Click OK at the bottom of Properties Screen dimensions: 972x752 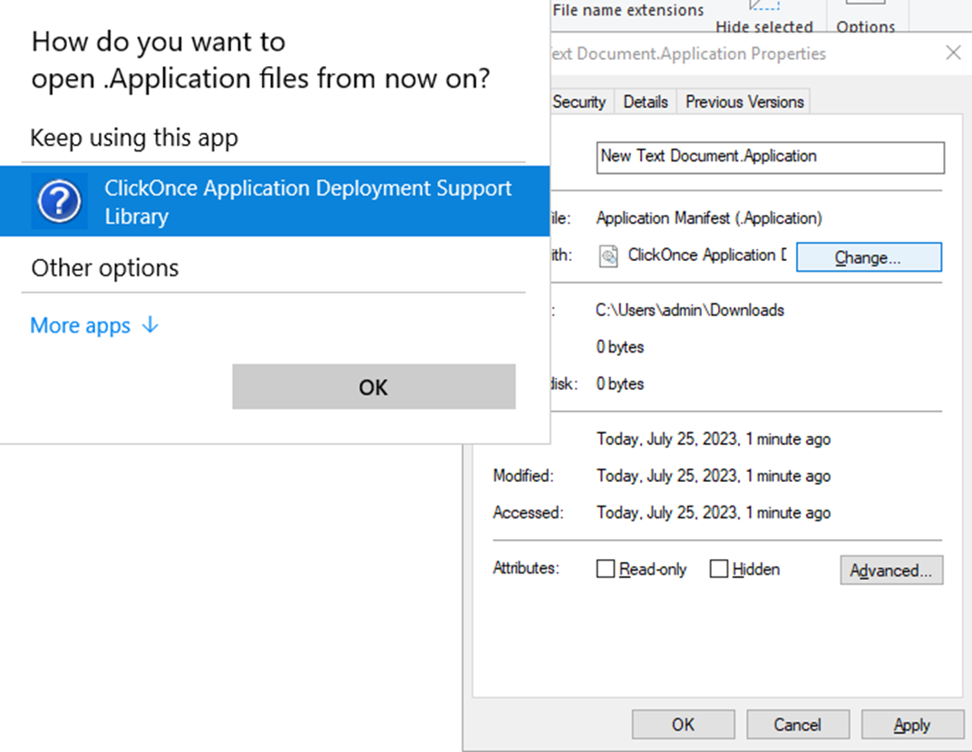tap(683, 724)
